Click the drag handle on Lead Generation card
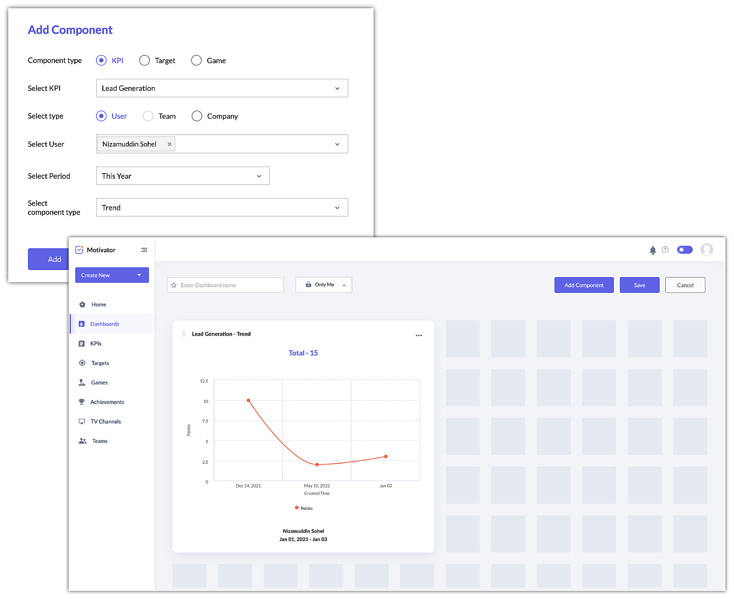The height and width of the screenshot is (599, 734). coord(184,334)
